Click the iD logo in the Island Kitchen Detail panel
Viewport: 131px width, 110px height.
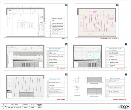tap(126, 74)
